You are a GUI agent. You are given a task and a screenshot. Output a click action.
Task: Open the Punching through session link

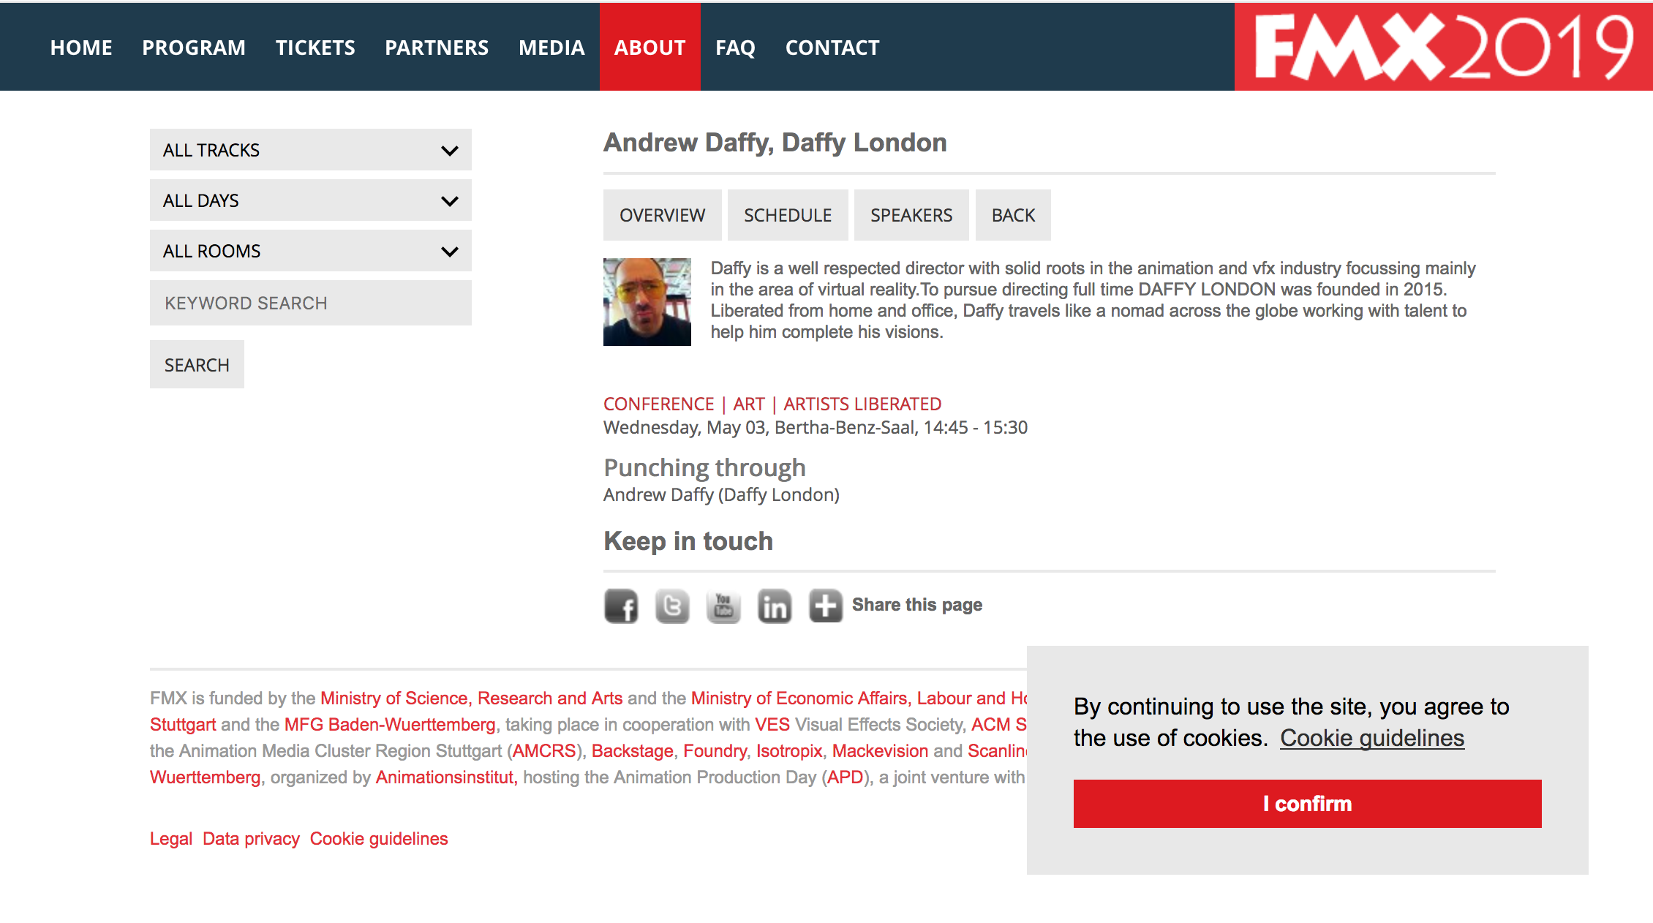tap(704, 467)
